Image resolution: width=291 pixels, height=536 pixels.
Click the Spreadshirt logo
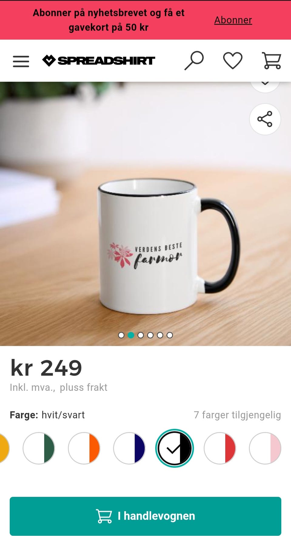[x=99, y=60]
